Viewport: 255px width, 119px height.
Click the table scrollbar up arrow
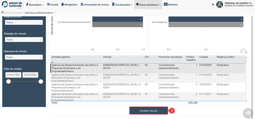click(246, 58)
